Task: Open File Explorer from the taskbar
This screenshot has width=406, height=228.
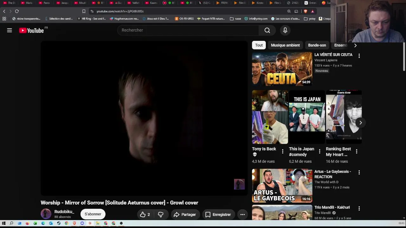Action: [98, 223]
